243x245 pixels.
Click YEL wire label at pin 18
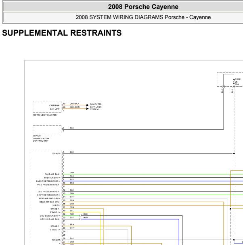coord(72,211)
